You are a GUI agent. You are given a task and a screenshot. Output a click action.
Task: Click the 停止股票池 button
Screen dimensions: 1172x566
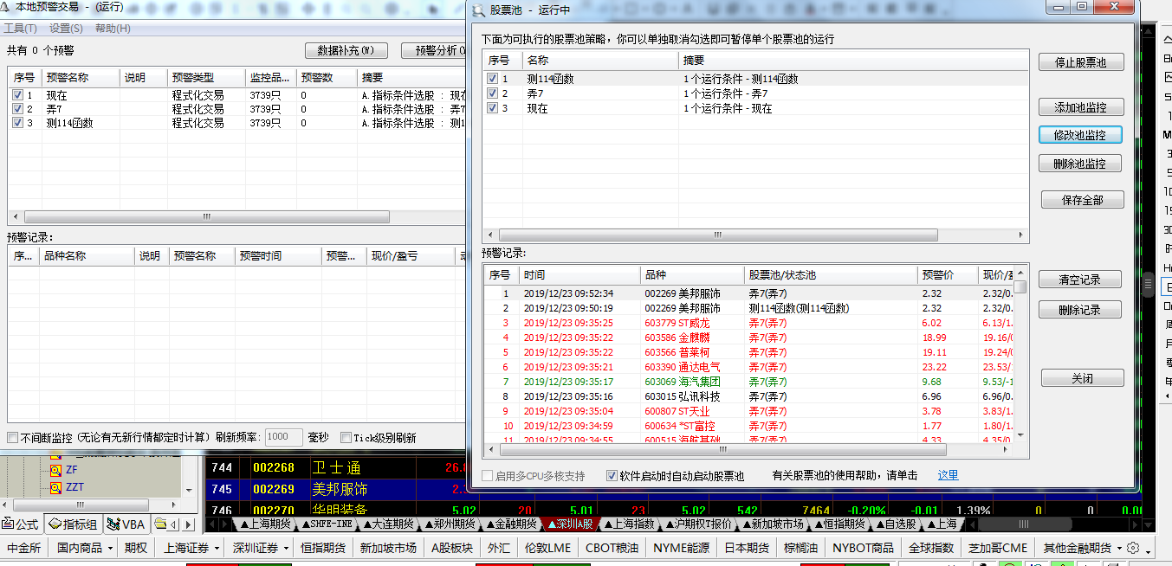click(1080, 62)
